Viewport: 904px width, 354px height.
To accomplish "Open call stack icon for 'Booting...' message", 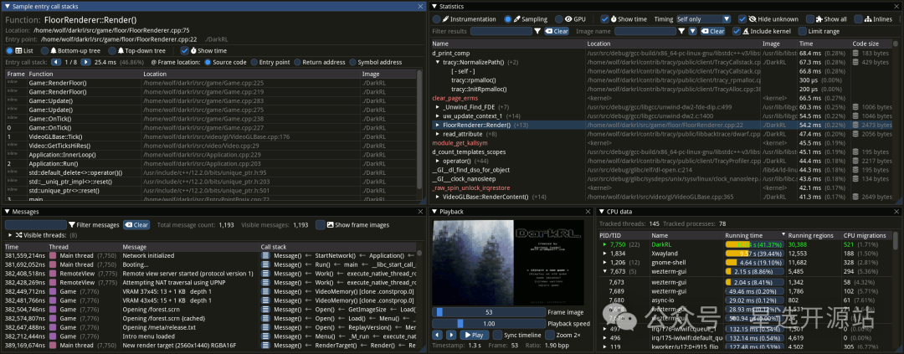I will [x=265, y=264].
